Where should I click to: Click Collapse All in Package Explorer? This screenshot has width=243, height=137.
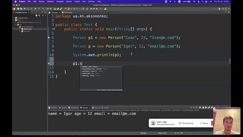point(36,16)
